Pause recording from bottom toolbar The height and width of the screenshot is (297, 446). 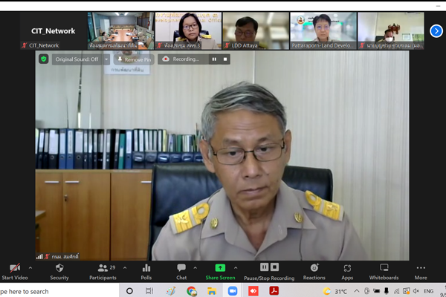click(x=264, y=267)
